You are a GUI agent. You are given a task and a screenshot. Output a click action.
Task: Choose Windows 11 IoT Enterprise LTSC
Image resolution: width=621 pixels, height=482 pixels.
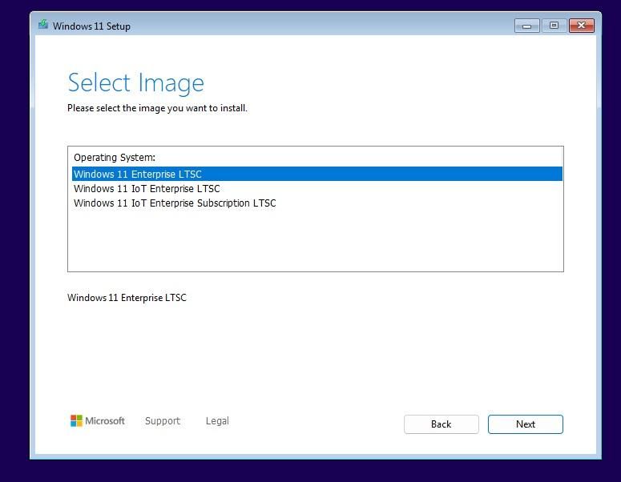[x=147, y=189]
